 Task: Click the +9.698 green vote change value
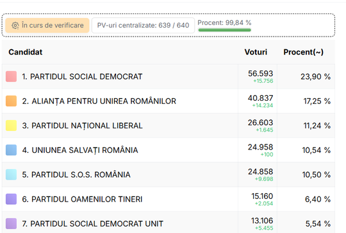pyautogui.click(x=264, y=179)
